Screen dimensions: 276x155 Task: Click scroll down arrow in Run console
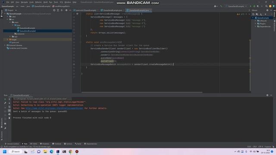[x=9, y=103]
